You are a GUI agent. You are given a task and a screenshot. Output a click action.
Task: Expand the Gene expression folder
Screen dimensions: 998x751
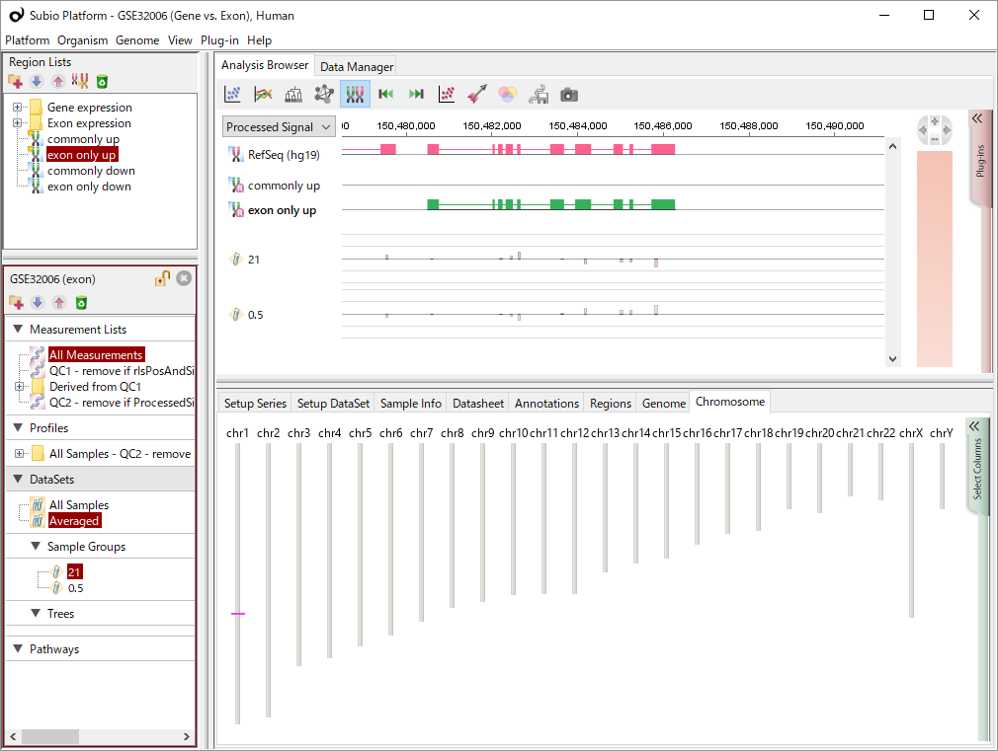(x=18, y=108)
